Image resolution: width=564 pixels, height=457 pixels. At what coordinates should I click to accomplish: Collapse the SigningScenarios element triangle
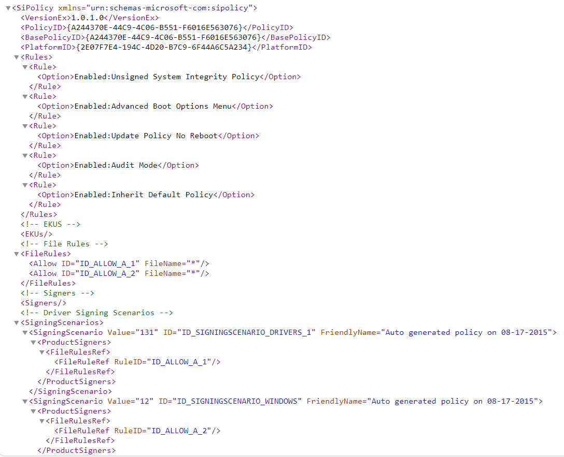[x=16, y=323]
